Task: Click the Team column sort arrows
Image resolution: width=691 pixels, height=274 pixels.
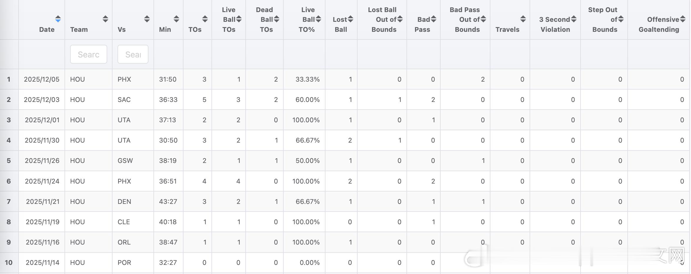Action: pos(105,19)
